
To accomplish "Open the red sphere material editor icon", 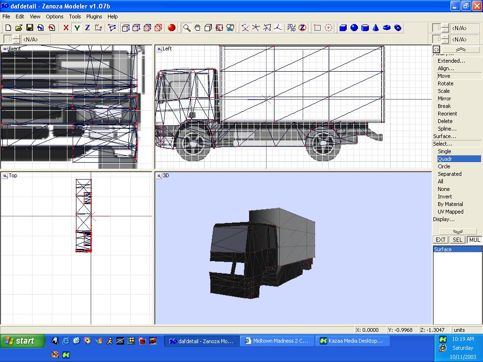I will pos(172,28).
